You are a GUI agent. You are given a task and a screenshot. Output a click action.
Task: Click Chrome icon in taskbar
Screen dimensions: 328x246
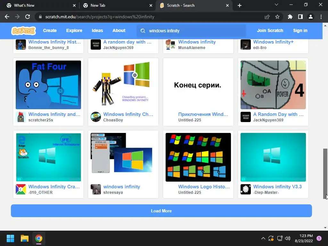39,238
